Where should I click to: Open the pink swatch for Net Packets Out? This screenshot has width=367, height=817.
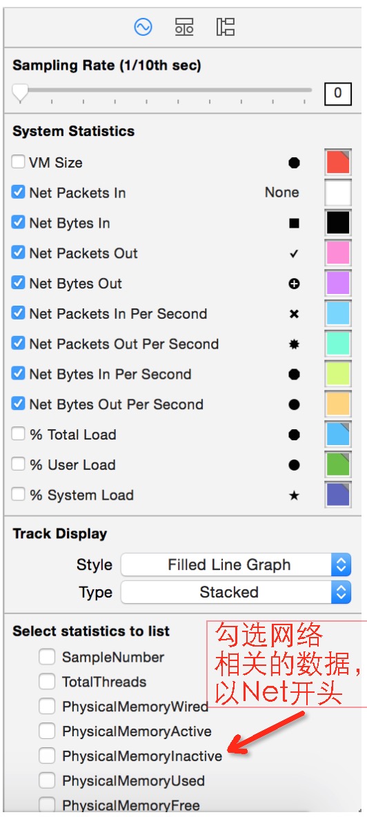point(338,253)
